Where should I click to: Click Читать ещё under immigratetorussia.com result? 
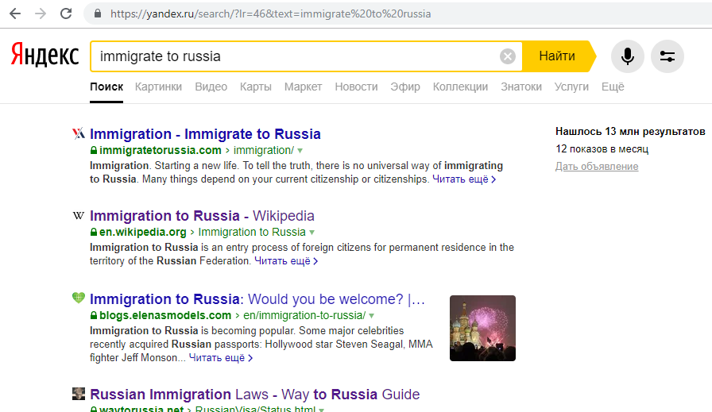463,179
